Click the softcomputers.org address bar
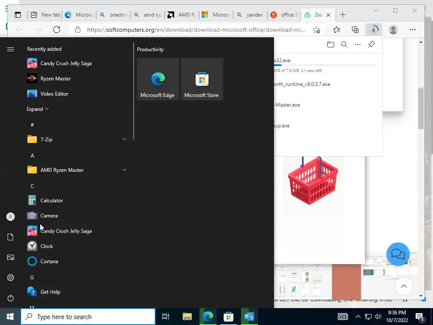This screenshot has width=433, height=325. pos(195,30)
